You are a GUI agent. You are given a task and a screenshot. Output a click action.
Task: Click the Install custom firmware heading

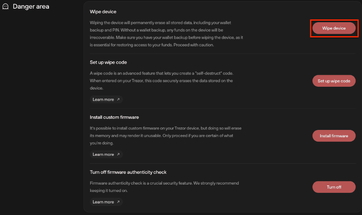pyautogui.click(x=114, y=117)
